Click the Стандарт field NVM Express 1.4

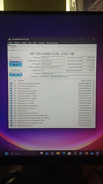click(x=68, y=74)
